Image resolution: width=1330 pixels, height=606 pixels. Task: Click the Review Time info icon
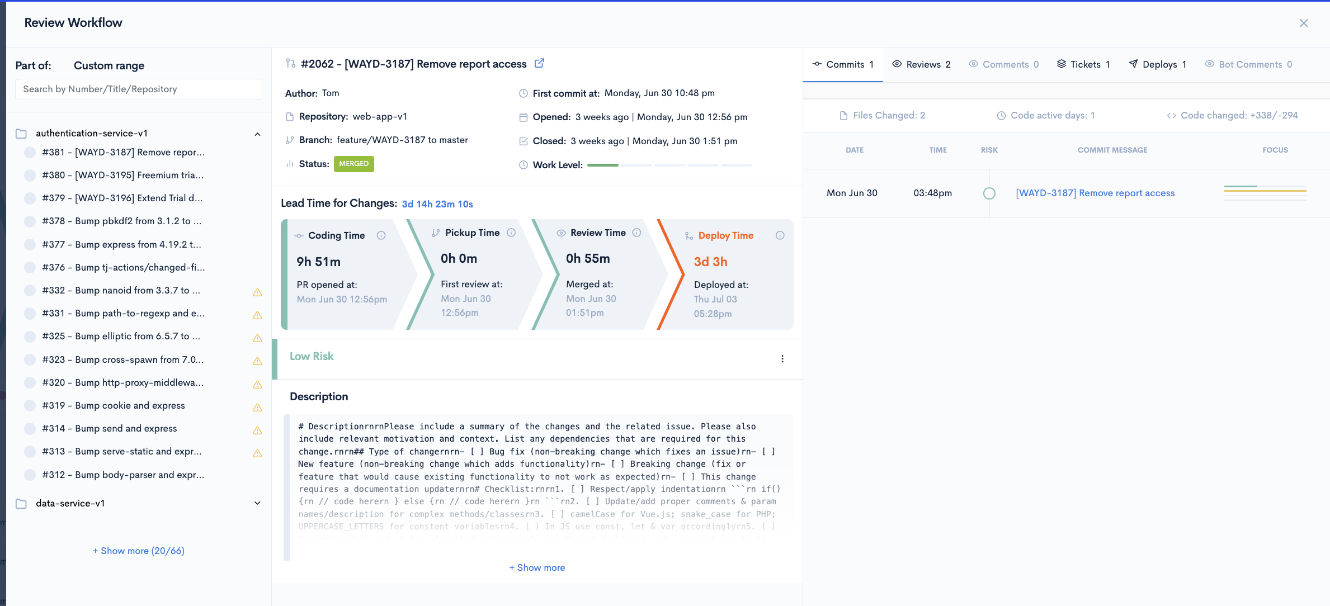[636, 233]
